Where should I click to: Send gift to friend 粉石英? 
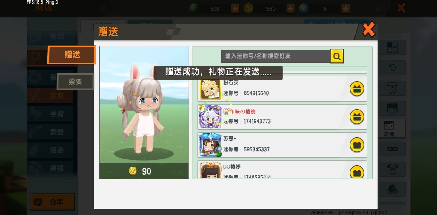[x=357, y=89]
